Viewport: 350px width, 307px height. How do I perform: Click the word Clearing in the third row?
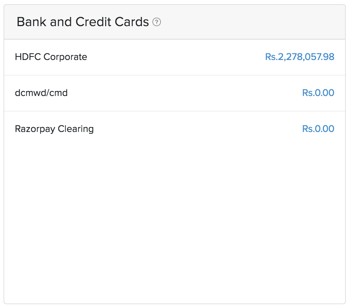pos(76,129)
